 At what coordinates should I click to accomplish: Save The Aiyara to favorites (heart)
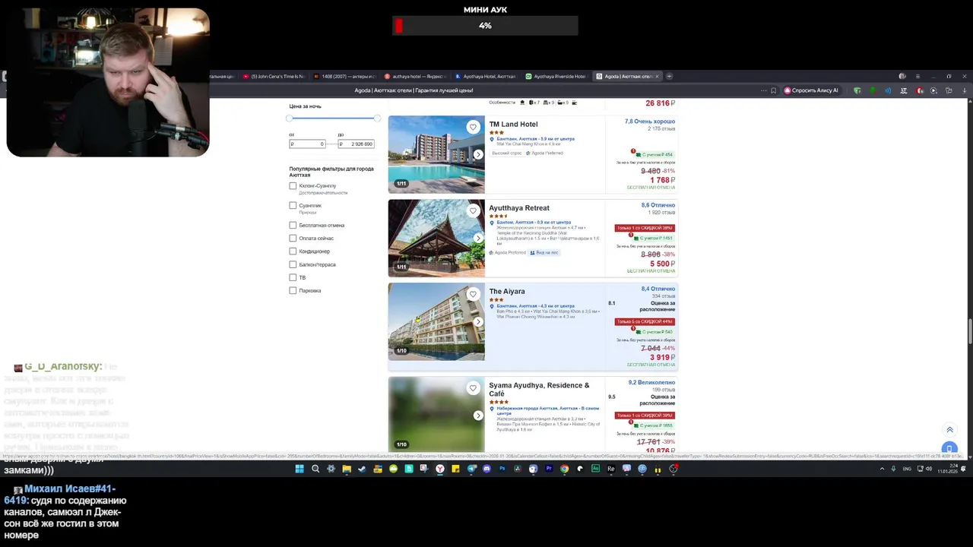pyautogui.click(x=473, y=294)
